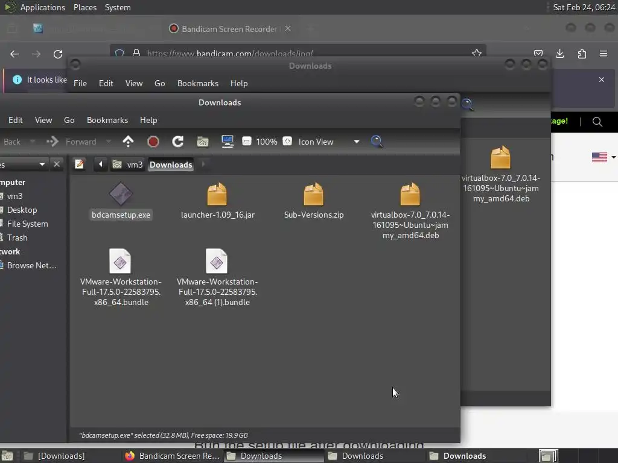Open Firefox extensions puzzle icon

click(582, 54)
